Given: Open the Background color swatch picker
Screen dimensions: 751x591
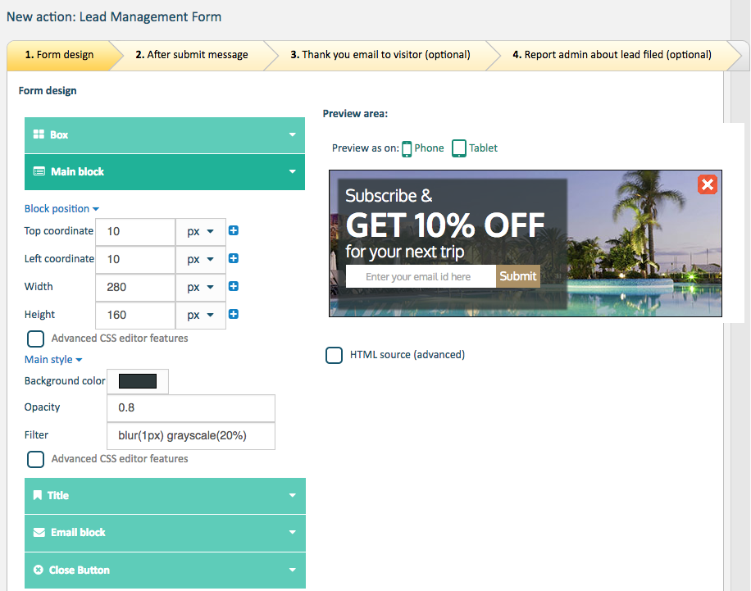Looking at the screenshot, I should click(x=138, y=381).
